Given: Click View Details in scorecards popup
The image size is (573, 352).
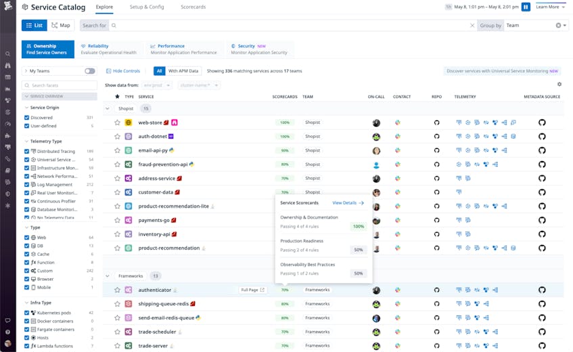Looking at the screenshot, I should (348, 203).
